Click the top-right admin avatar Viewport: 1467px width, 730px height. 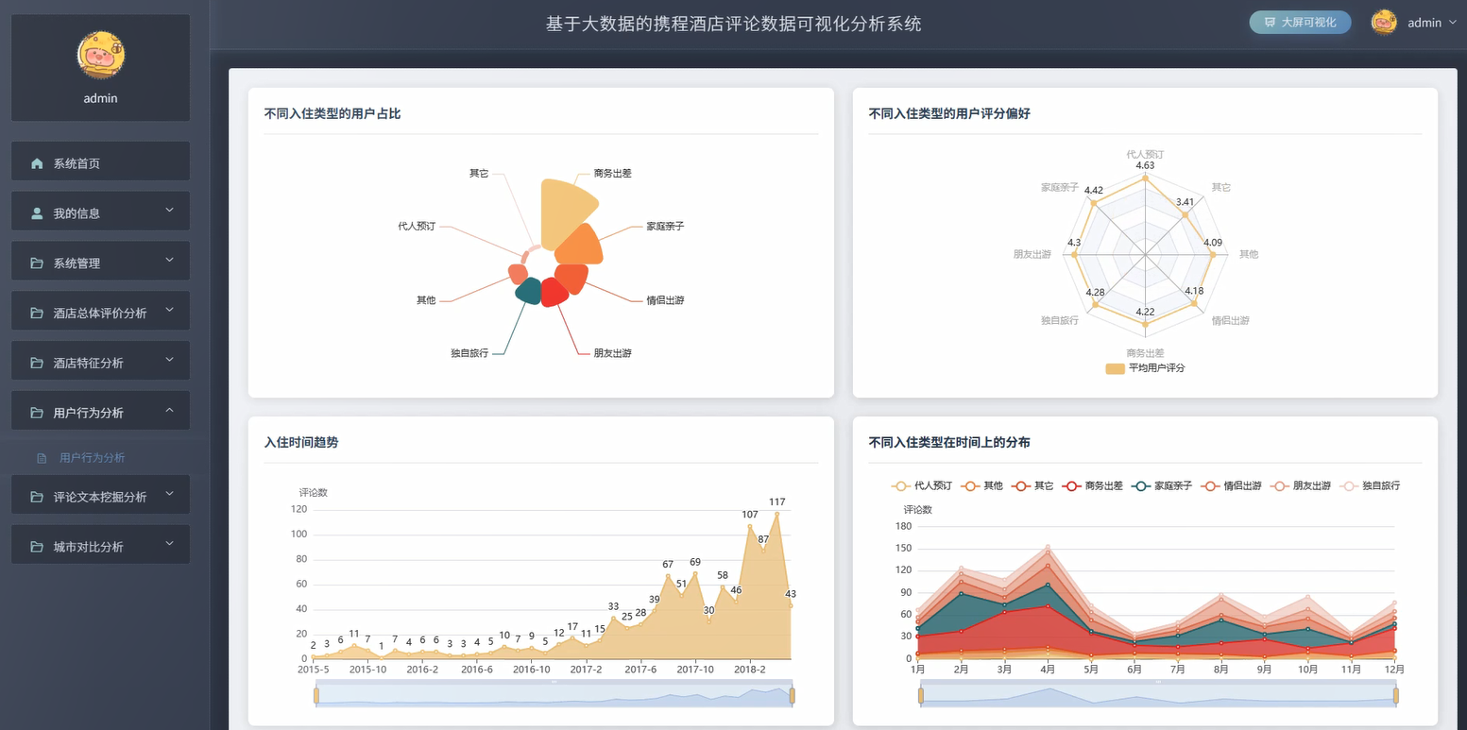(x=1384, y=23)
